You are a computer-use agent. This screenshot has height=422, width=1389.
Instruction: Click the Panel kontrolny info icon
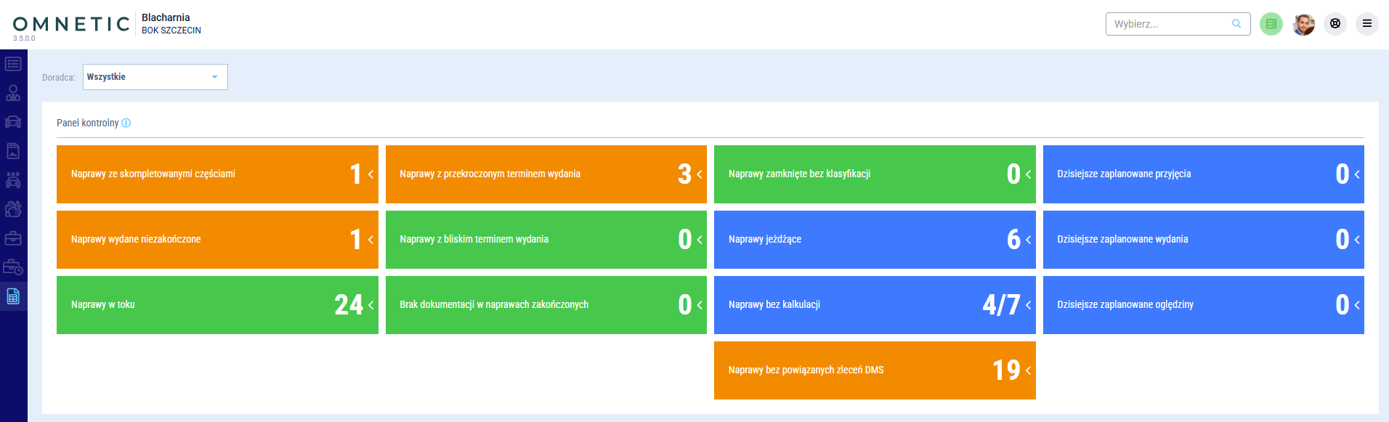point(126,123)
